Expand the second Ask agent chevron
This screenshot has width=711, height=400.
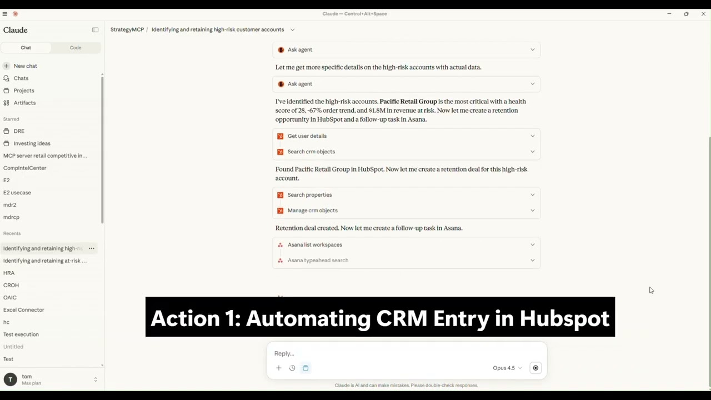[532, 84]
